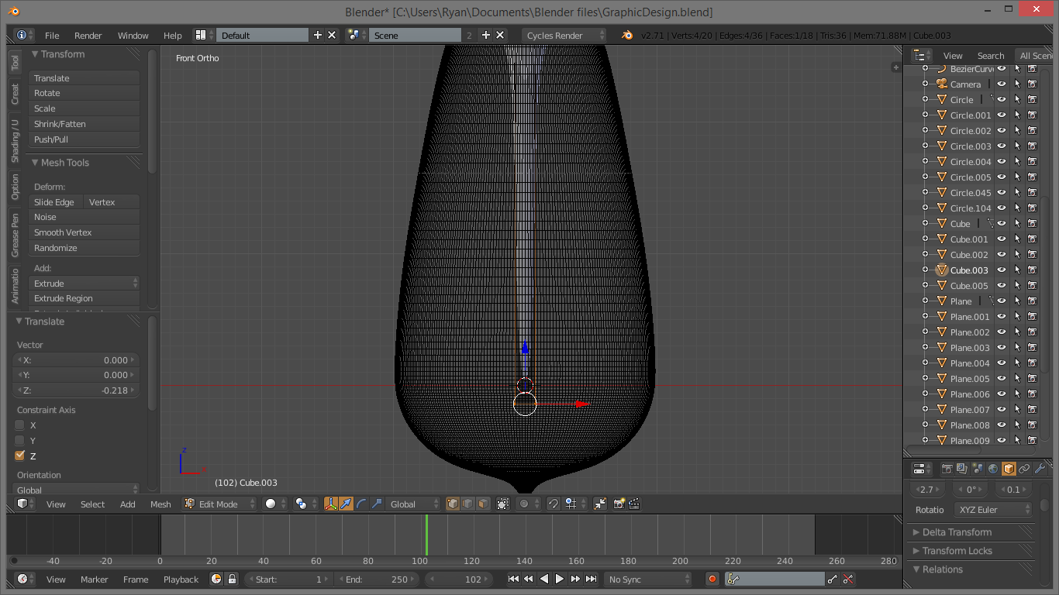Open the Object properties cube tab
Viewport: 1059px width, 595px height.
pos(1009,469)
